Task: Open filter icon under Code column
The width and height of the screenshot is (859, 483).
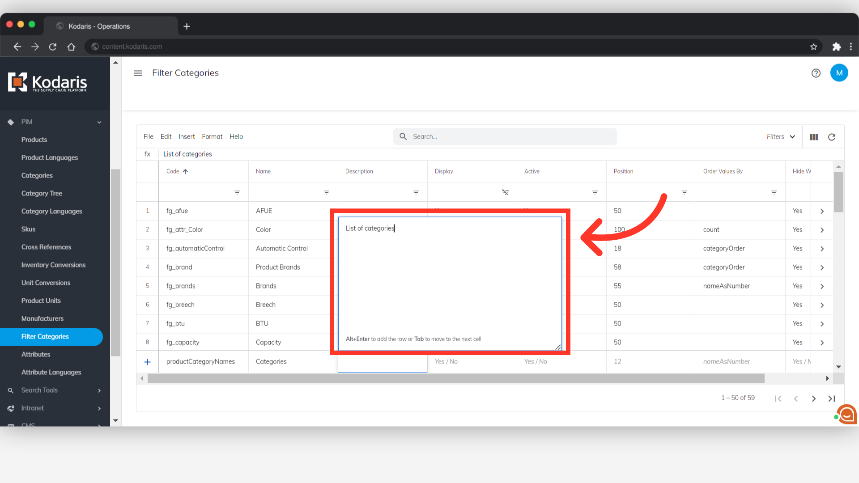Action: tap(237, 193)
